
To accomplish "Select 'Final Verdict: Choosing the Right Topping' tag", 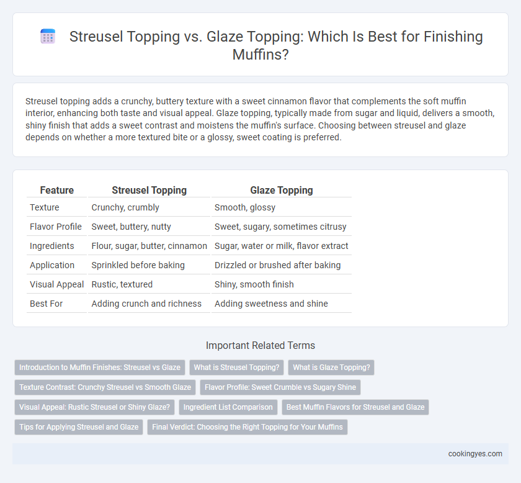I will (x=247, y=427).
